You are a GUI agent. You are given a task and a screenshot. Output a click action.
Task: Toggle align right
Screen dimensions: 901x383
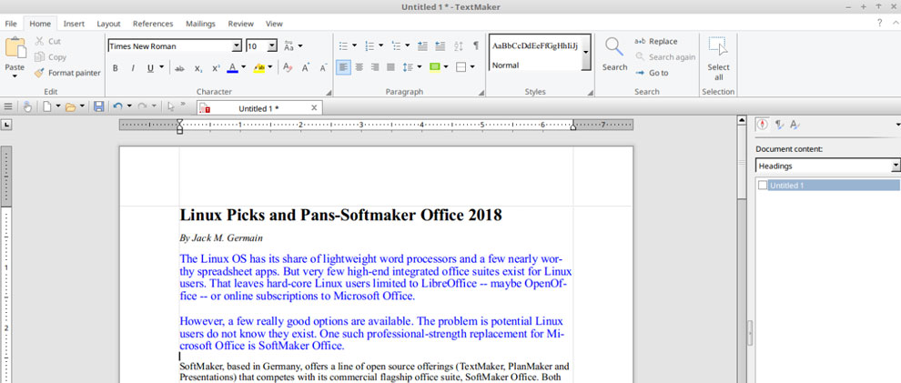375,67
